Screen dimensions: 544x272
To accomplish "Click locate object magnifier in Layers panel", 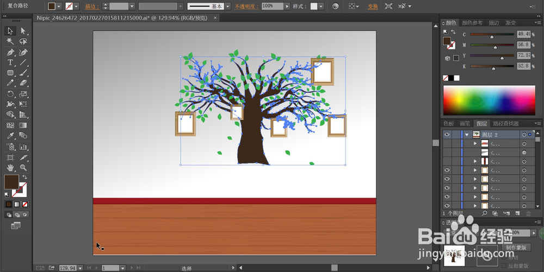I will 484,213.
